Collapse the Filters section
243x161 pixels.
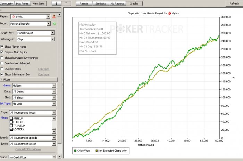coord(1,80)
